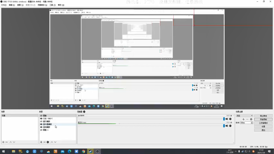The height and width of the screenshot is (154, 274).
Task: Click the Stop Streaming button
Action: pyautogui.click(x=263, y=116)
